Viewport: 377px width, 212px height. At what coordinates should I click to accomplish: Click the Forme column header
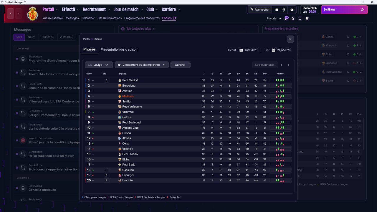280,74
